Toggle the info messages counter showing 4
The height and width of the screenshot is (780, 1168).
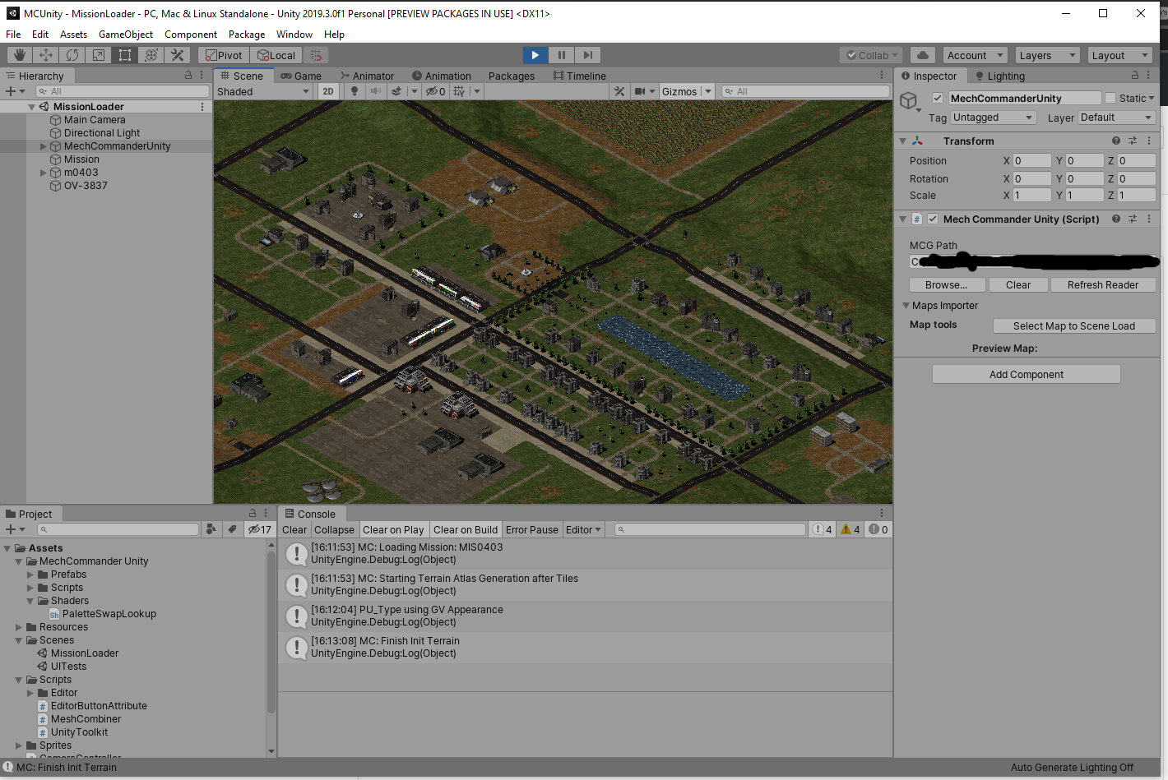tap(823, 529)
